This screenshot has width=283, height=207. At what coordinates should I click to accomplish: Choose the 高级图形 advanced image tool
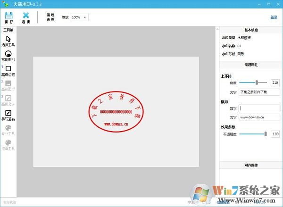(8, 86)
